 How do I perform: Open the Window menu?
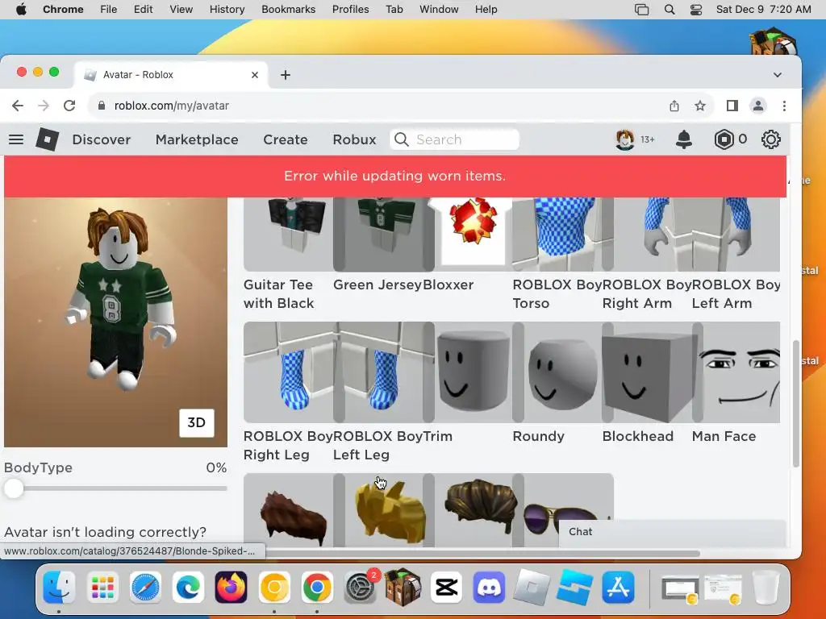pyautogui.click(x=439, y=10)
